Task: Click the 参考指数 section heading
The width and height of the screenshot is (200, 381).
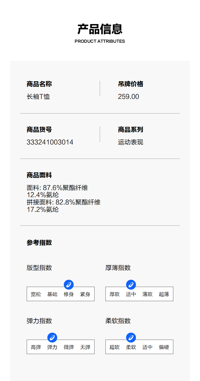Action: (x=39, y=243)
